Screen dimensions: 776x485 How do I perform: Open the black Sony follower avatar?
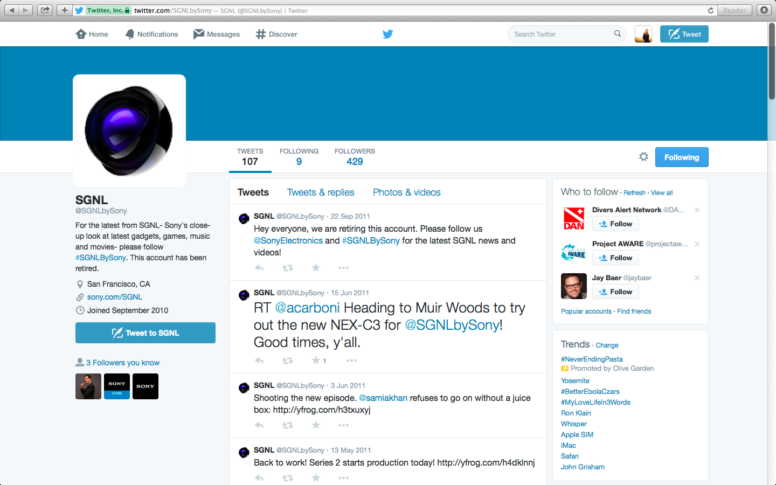click(x=145, y=386)
